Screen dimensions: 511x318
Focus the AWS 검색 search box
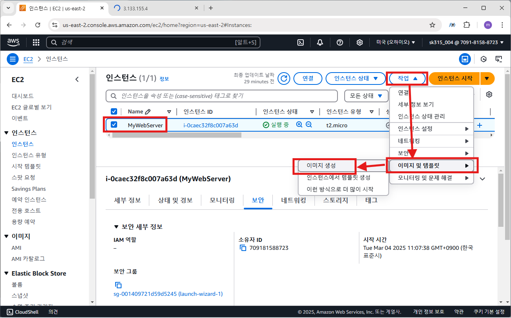(x=153, y=42)
